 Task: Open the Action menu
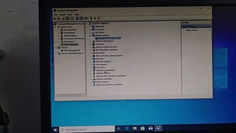(62, 15)
